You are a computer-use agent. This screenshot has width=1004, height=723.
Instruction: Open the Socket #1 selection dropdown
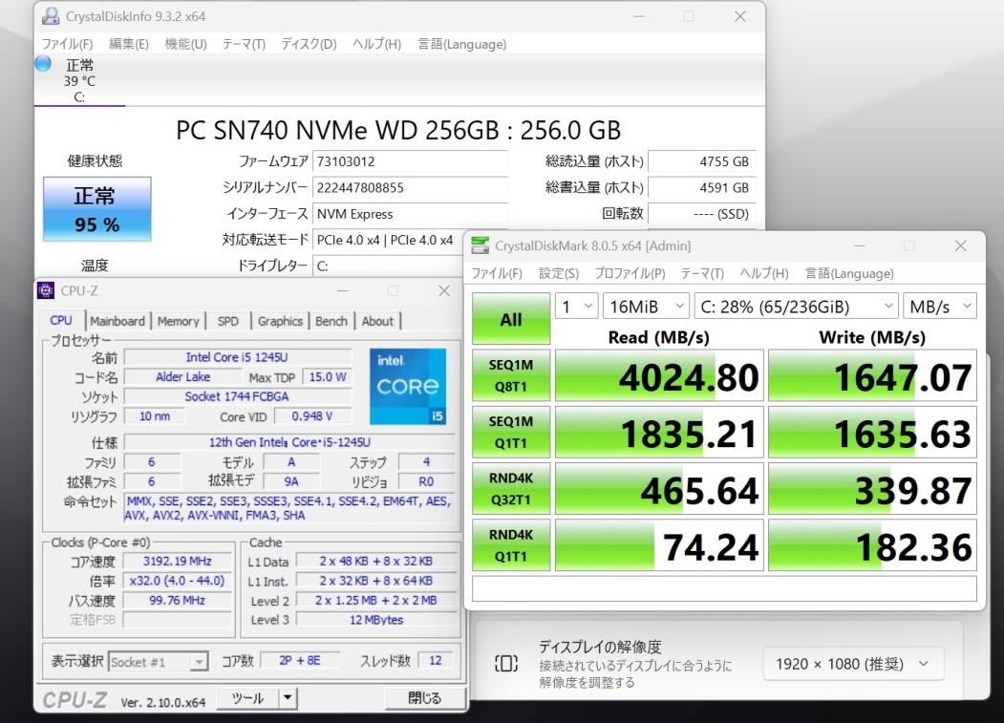click(x=159, y=662)
